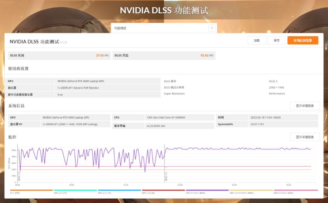Click the i9-13900HX CPU value field
This screenshot has width=328, height=203.
179,117
